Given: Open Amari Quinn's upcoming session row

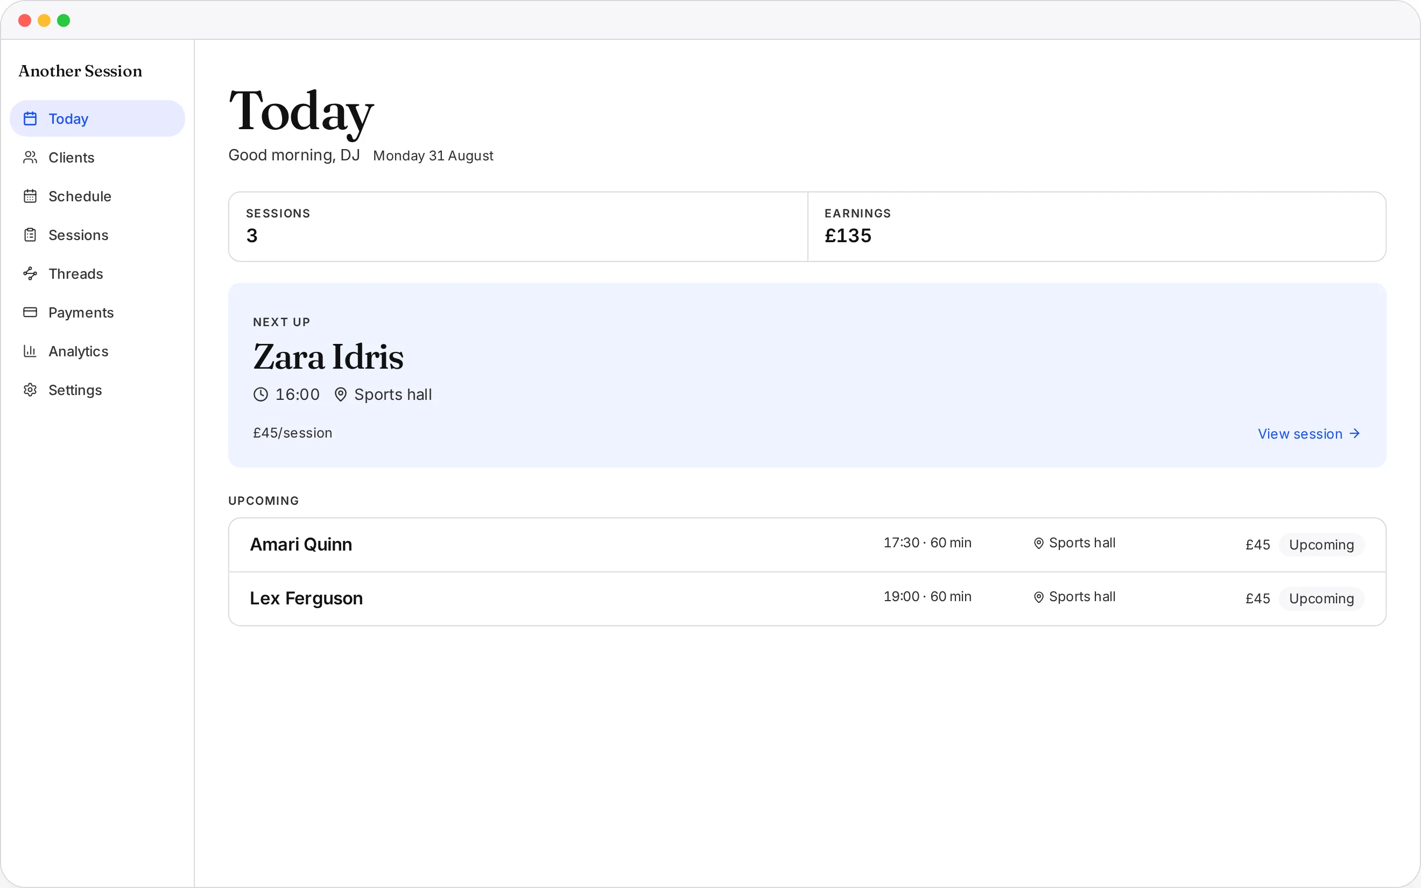Looking at the screenshot, I should click(807, 545).
